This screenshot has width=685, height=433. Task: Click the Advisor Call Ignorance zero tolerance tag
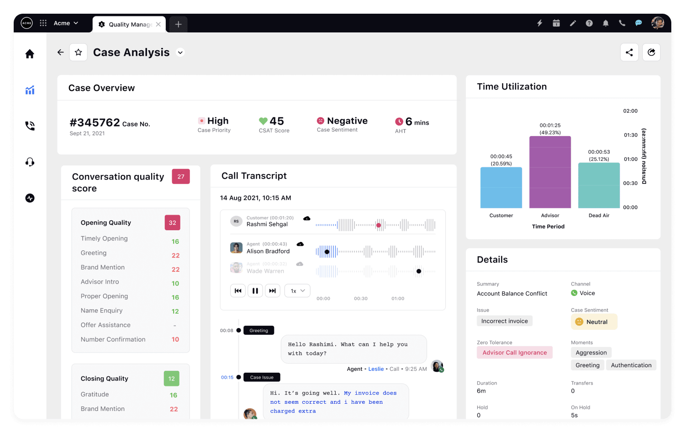pos(515,352)
